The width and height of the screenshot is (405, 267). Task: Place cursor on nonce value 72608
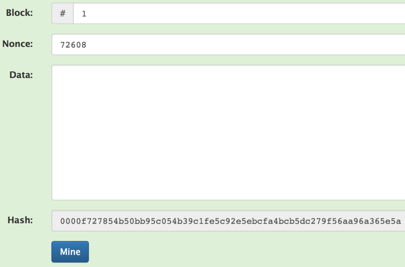tap(73, 45)
